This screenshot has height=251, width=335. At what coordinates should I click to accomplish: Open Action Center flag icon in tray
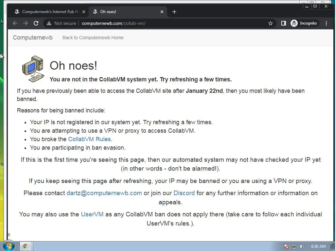286,246
